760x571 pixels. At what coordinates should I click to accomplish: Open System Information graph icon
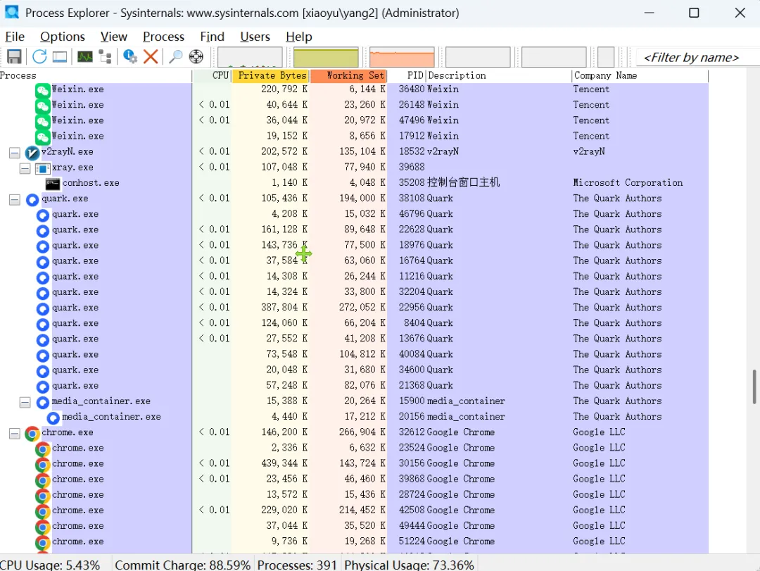85,57
